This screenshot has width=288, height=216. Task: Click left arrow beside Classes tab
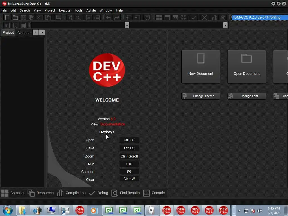pyautogui.click(x=35, y=33)
